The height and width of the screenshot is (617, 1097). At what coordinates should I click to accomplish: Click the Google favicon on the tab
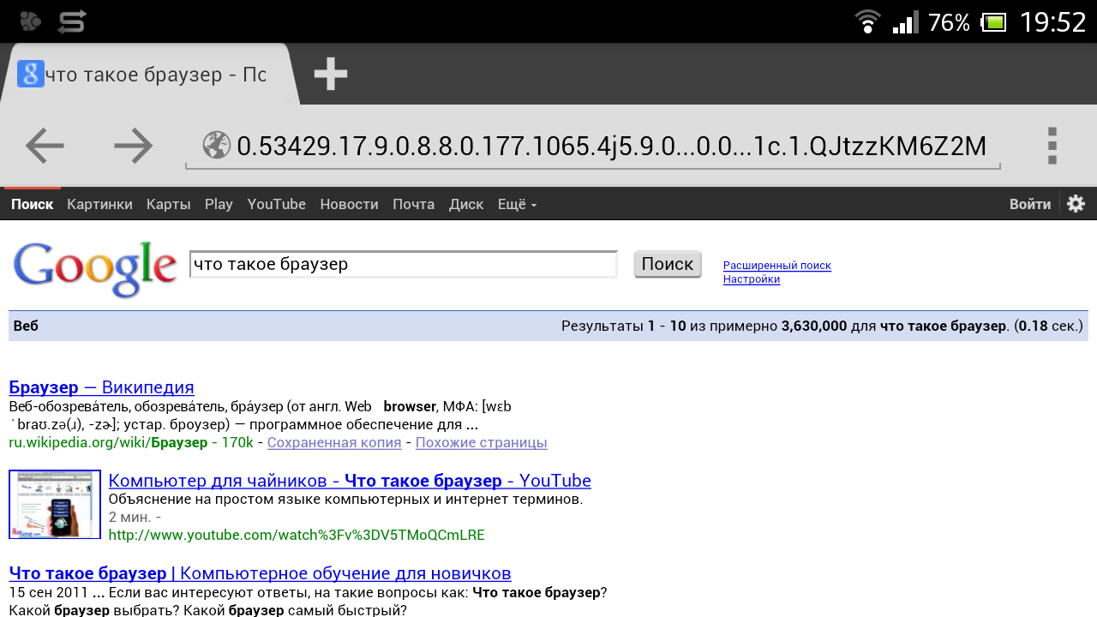tap(31, 75)
